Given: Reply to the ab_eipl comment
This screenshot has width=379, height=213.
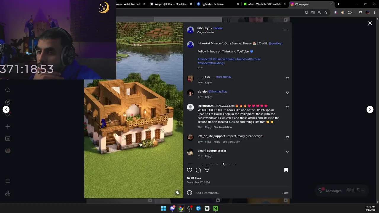Looking at the screenshot, I should tap(208, 97).
